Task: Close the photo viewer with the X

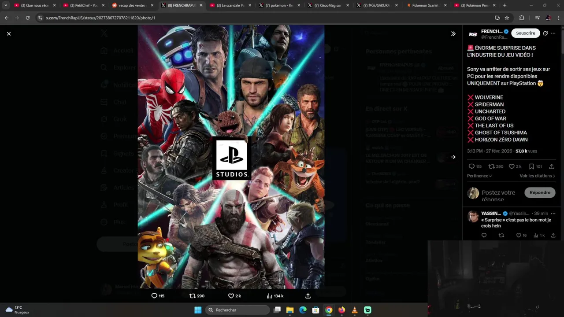Action: 8,33
